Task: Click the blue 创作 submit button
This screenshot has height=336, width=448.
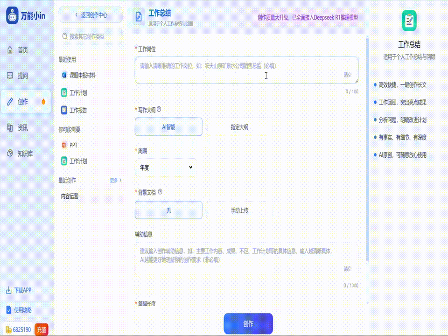Action: (x=248, y=324)
